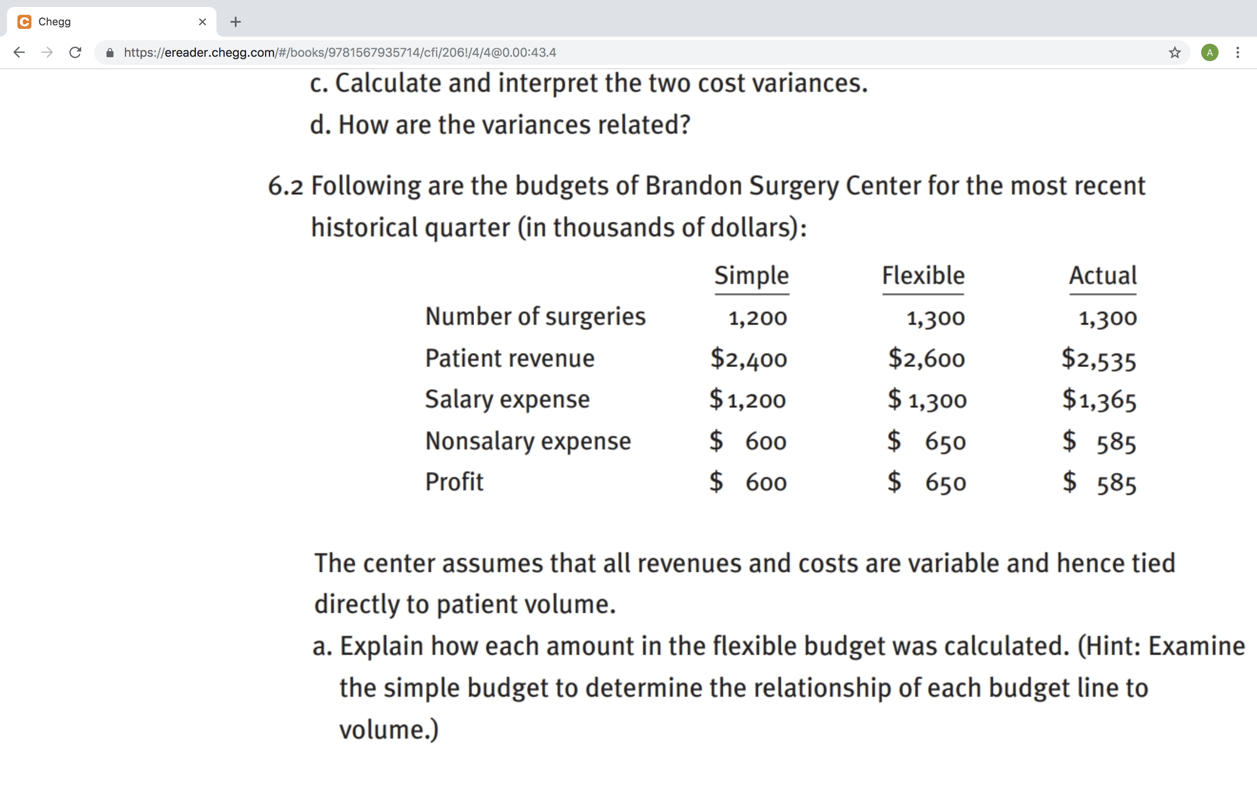1257x786 pixels.
Task: Reload the Chegg page
Action: click(x=76, y=52)
